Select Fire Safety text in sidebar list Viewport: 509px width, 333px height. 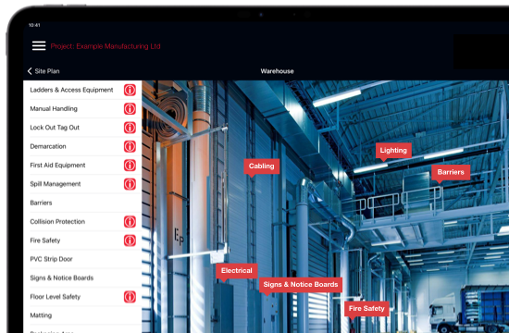click(x=45, y=240)
